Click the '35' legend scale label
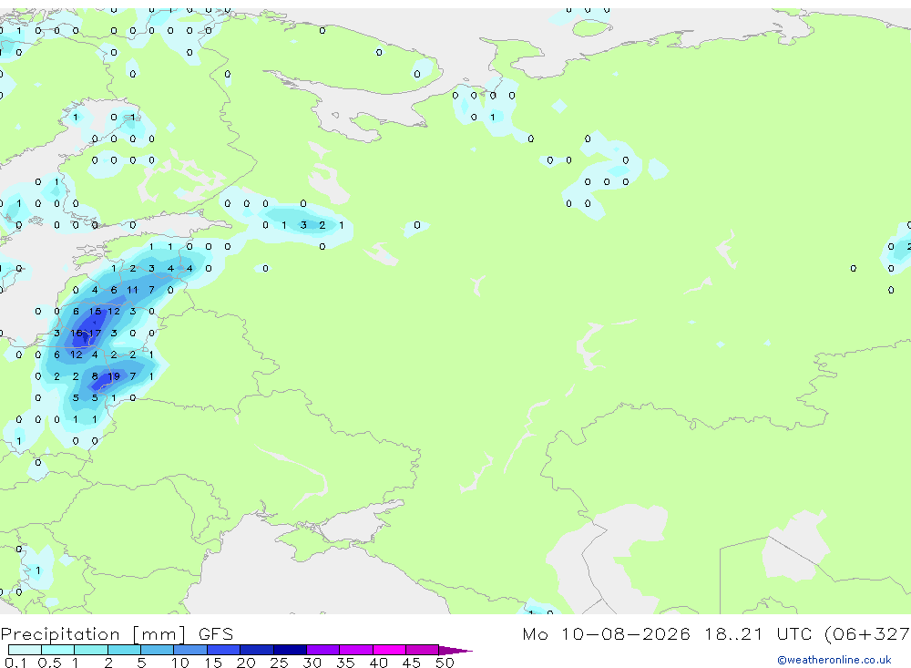 point(345,663)
